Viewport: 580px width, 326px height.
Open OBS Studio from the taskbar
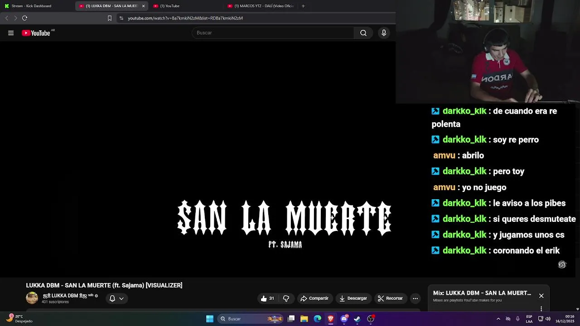coord(371,319)
